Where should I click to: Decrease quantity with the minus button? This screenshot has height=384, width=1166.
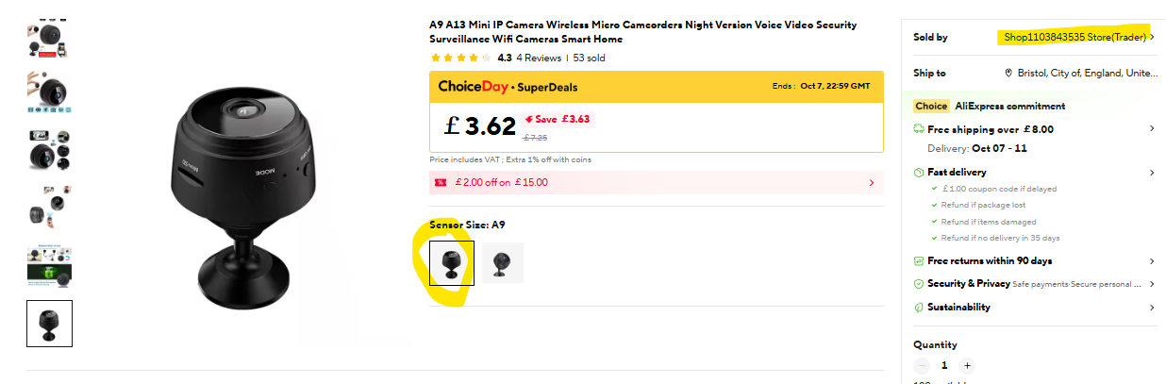point(922,365)
